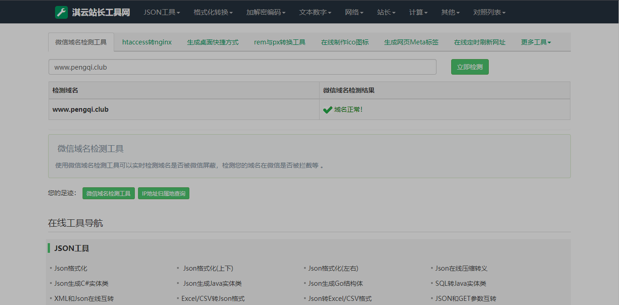
Task: Open the Json格式化 link
Action: pos(71,268)
